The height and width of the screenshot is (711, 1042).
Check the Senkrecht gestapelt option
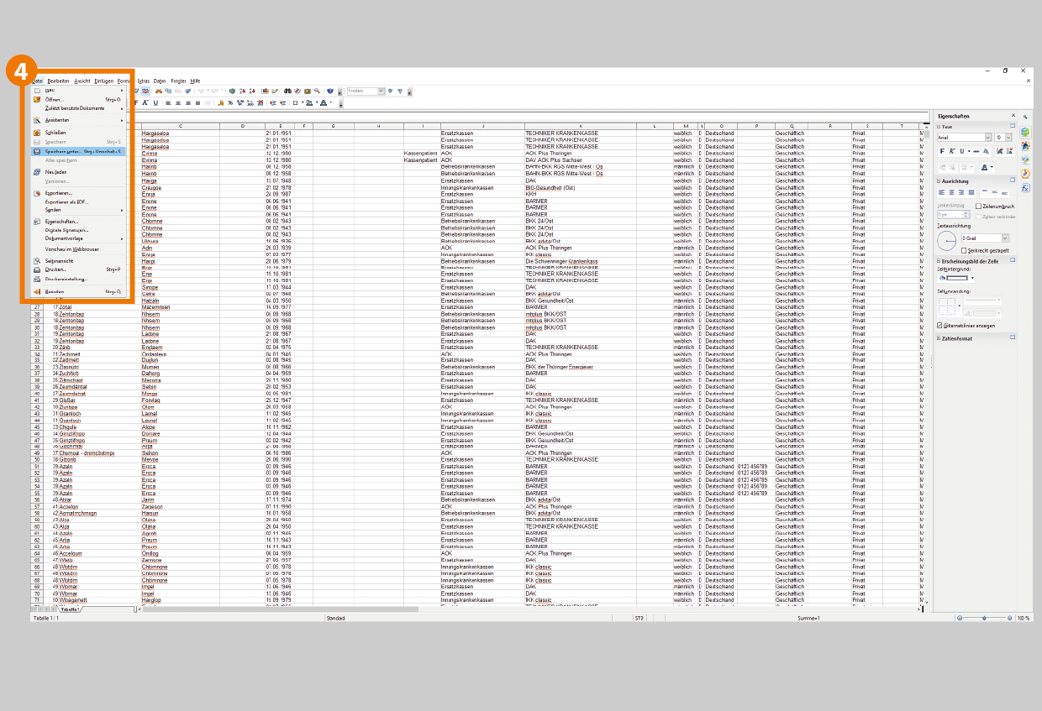964,250
